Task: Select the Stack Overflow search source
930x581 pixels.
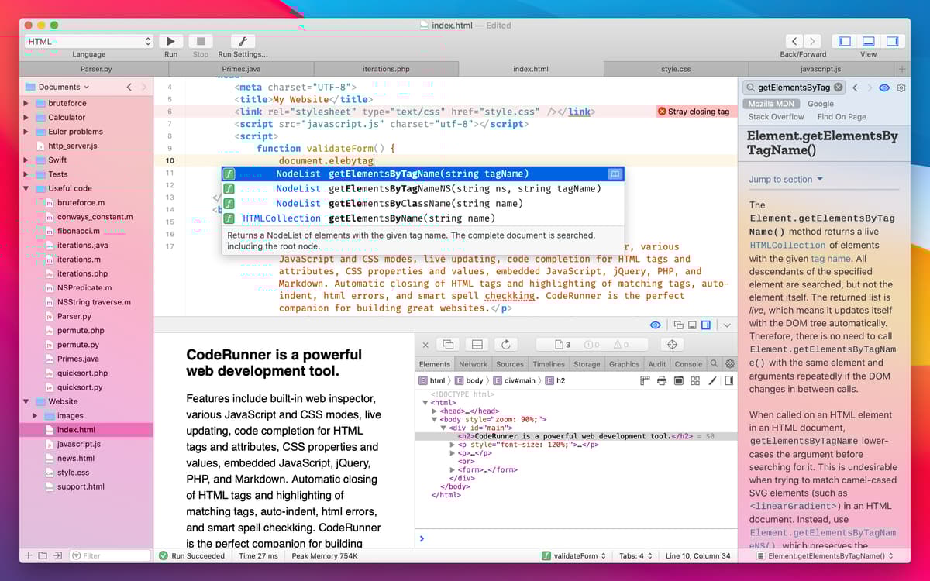Action: (x=776, y=117)
